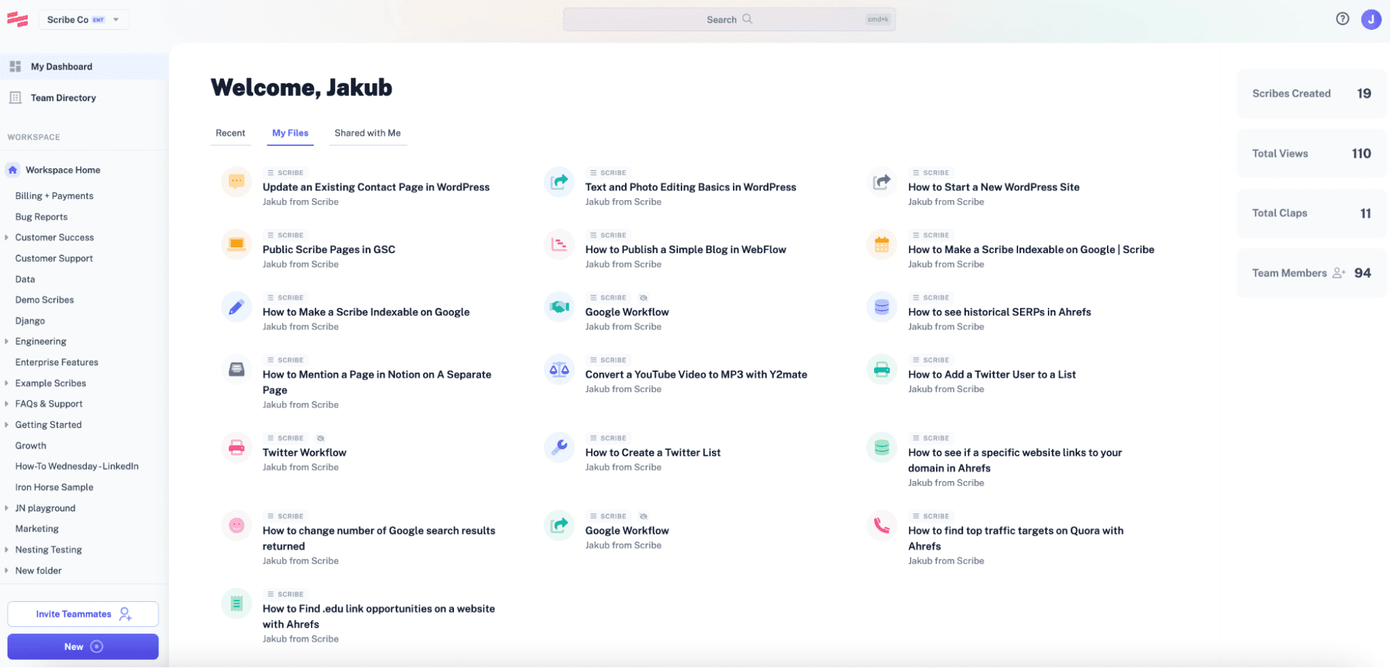1390x668 pixels.
Task: Click scales icon for Convert a YouTube Video to MP3
Action: (559, 369)
